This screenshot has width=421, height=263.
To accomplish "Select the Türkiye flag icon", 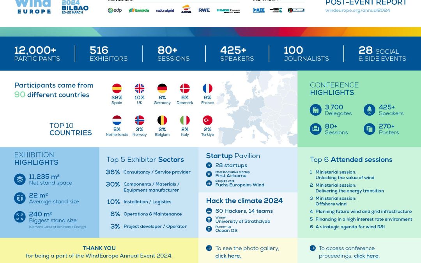I will pyautogui.click(x=207, y=120).
